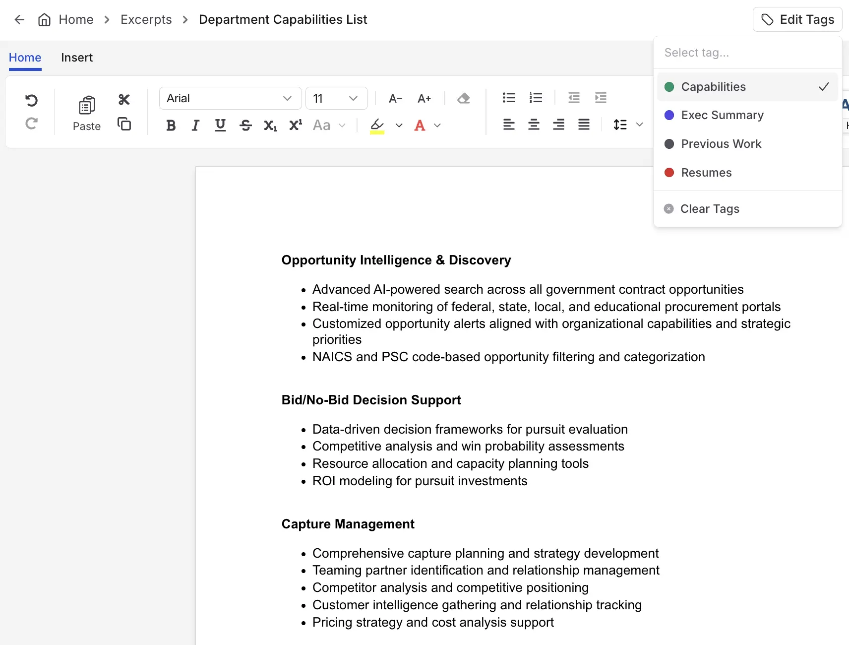This screenshot has height=645, width=849.
Task: Open the line spacing dropdown
Action: coord(627,125)
